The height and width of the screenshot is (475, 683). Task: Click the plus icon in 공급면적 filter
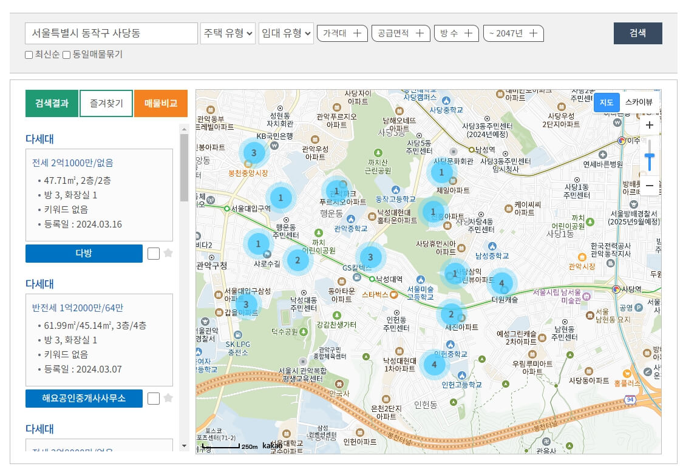click(x=420, y=33)
